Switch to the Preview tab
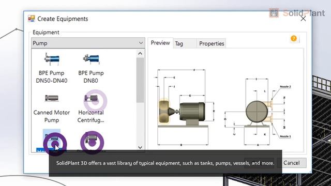 160,43
